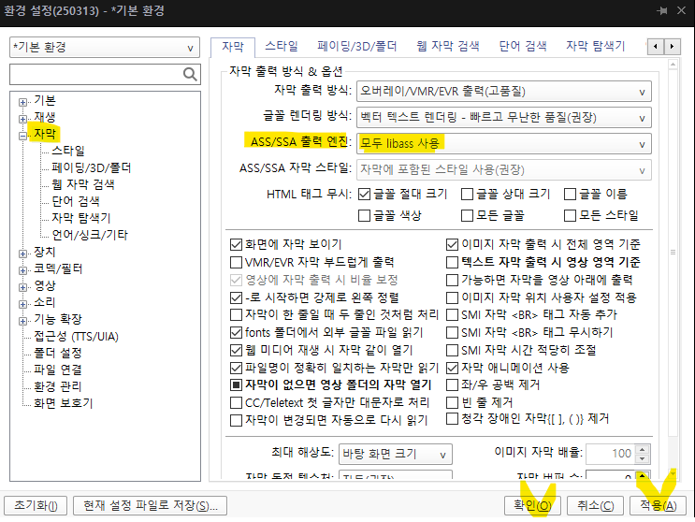Image resolution: width=695 pixels, height=522 pixels.
Task: Open *기본 환경 profile dropdown
Action: click(x=105, y=48)
